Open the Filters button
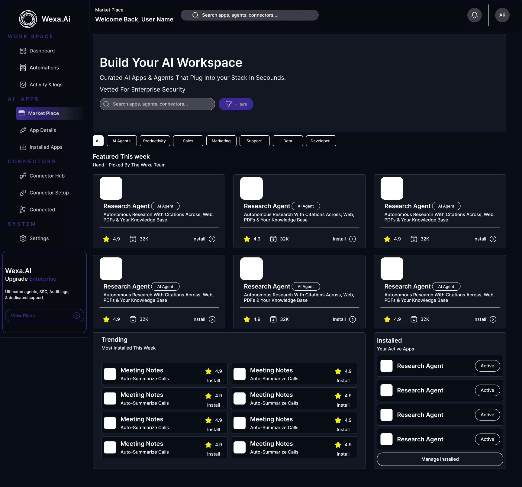This screenshot has width=522, height=487. point(236,104)
